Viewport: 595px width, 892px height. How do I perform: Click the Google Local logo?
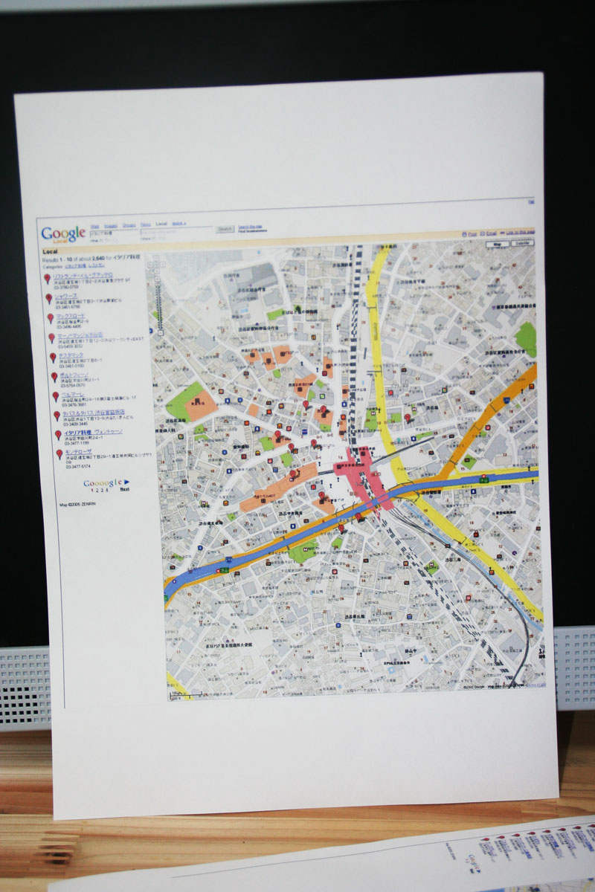(x=63, y=235)
